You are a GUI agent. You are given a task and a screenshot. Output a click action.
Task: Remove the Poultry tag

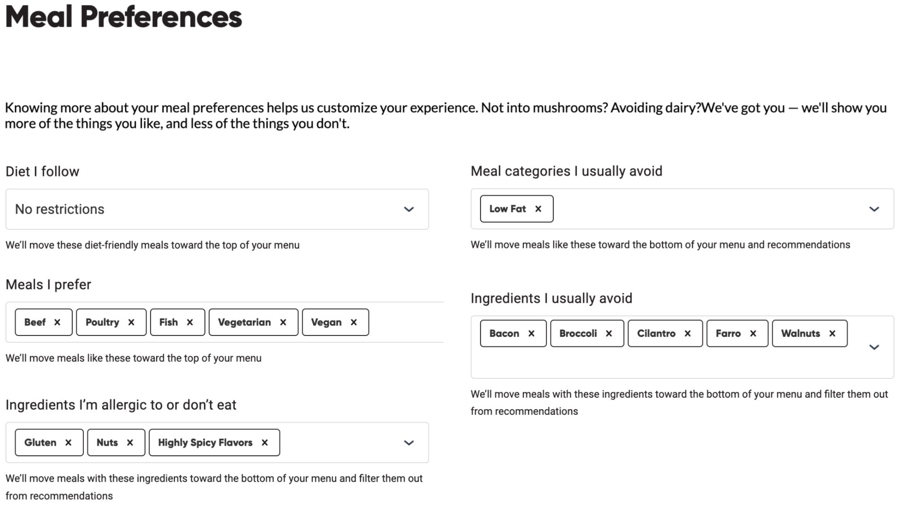131,322
